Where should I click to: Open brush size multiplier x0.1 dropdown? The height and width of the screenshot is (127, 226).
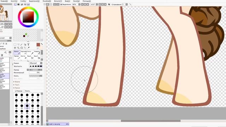coord(28,70)
